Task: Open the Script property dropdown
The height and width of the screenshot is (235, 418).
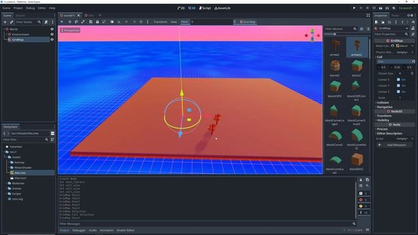Action: (413, 138)
